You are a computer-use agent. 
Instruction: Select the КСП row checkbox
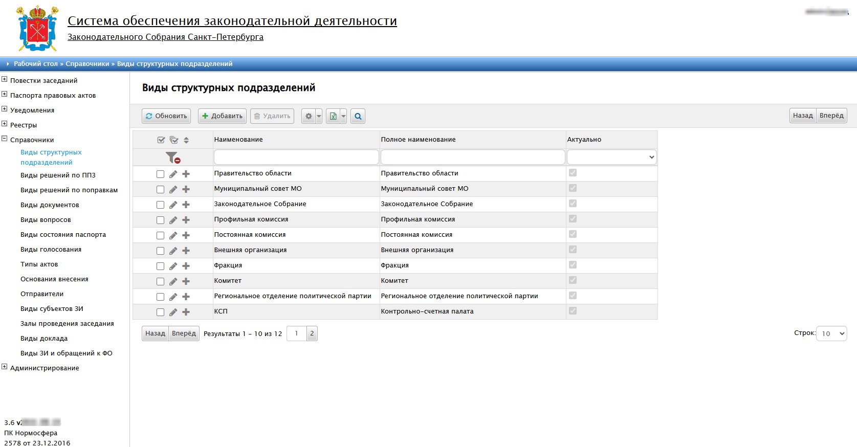click(160, 312)
